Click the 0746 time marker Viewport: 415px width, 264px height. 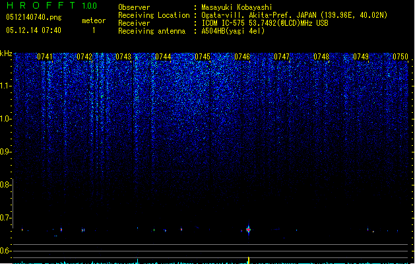click(242, 57)
